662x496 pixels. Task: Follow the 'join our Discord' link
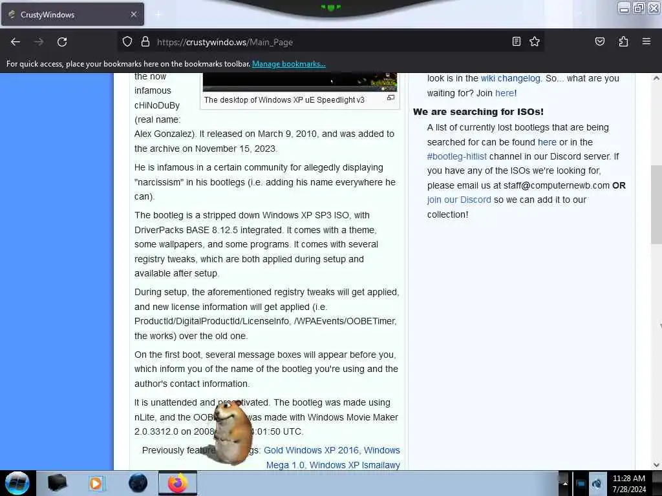click(459, 200)
